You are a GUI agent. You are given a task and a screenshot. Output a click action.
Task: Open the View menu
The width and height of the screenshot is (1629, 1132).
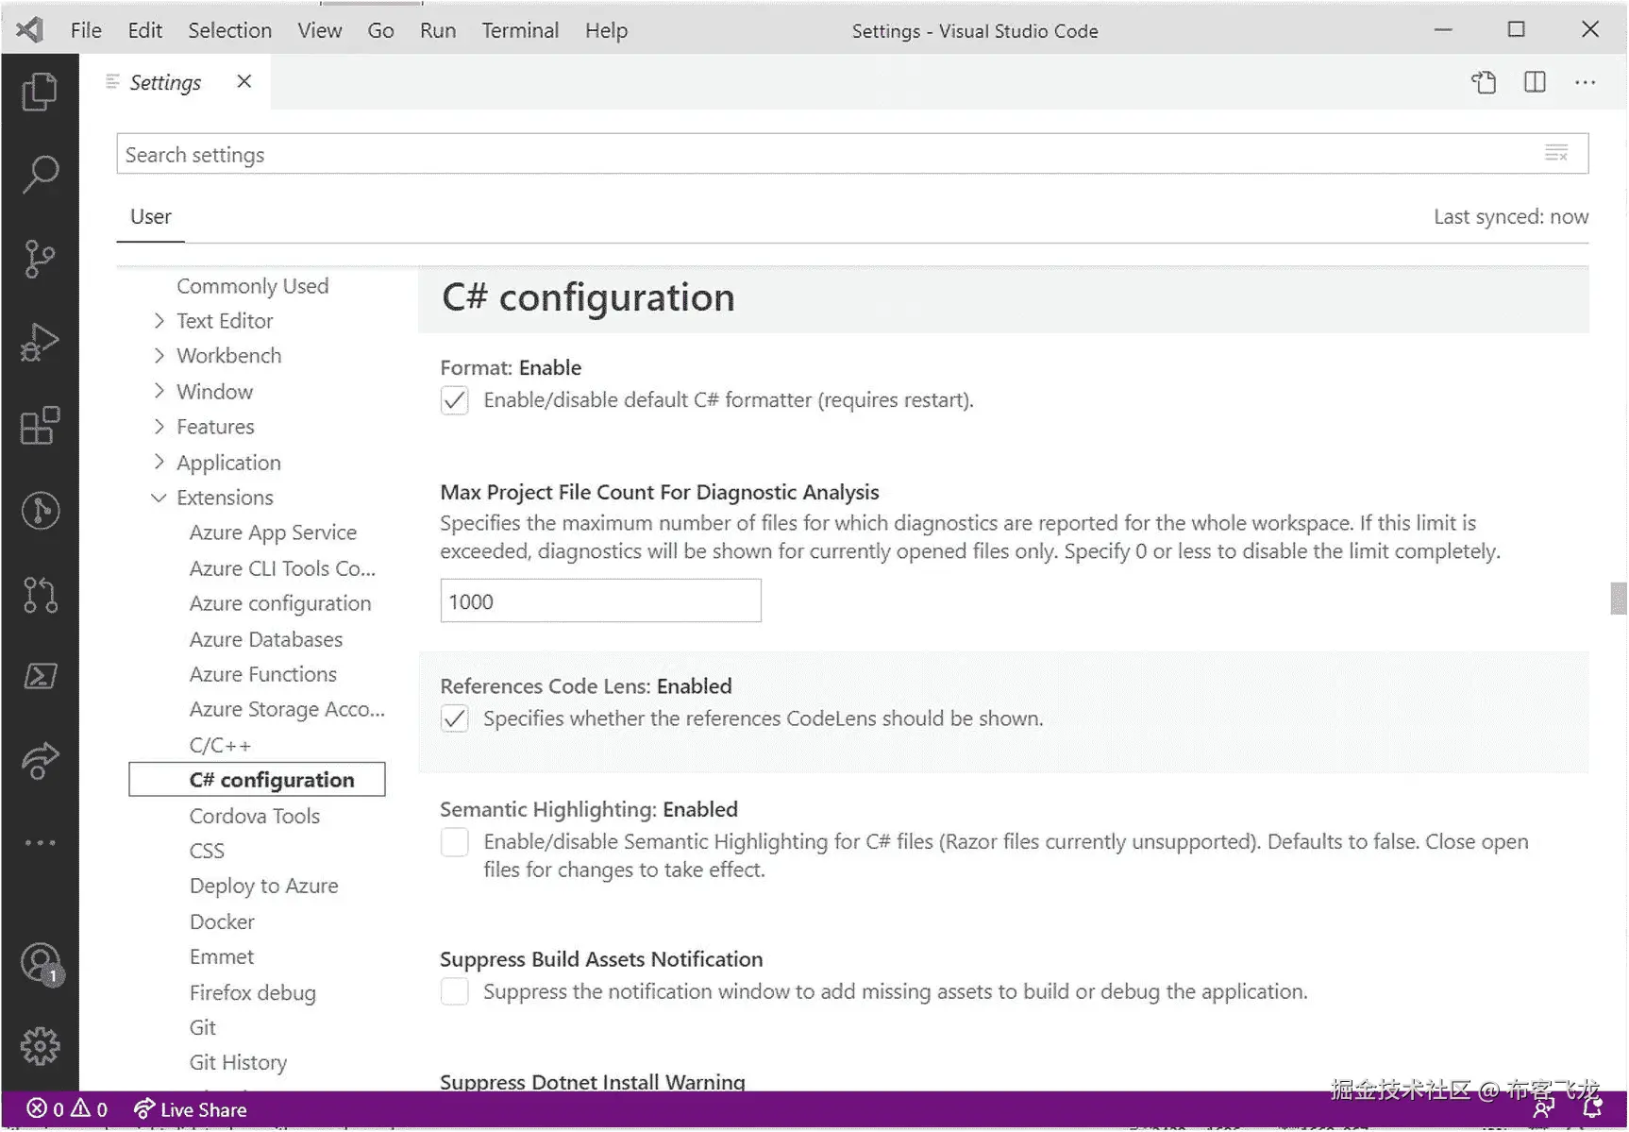(319, 30)
